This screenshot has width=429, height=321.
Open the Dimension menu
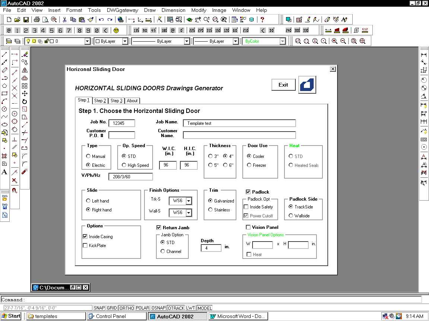click(x=173, y=10)
